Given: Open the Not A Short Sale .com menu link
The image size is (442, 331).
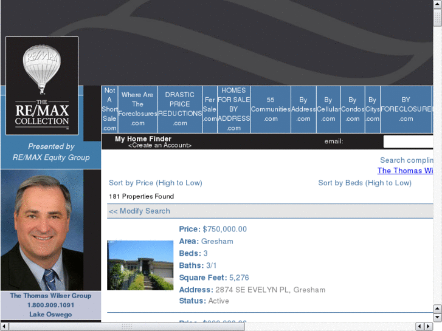Looking at the screenshot, I should (x=109, y=109).
